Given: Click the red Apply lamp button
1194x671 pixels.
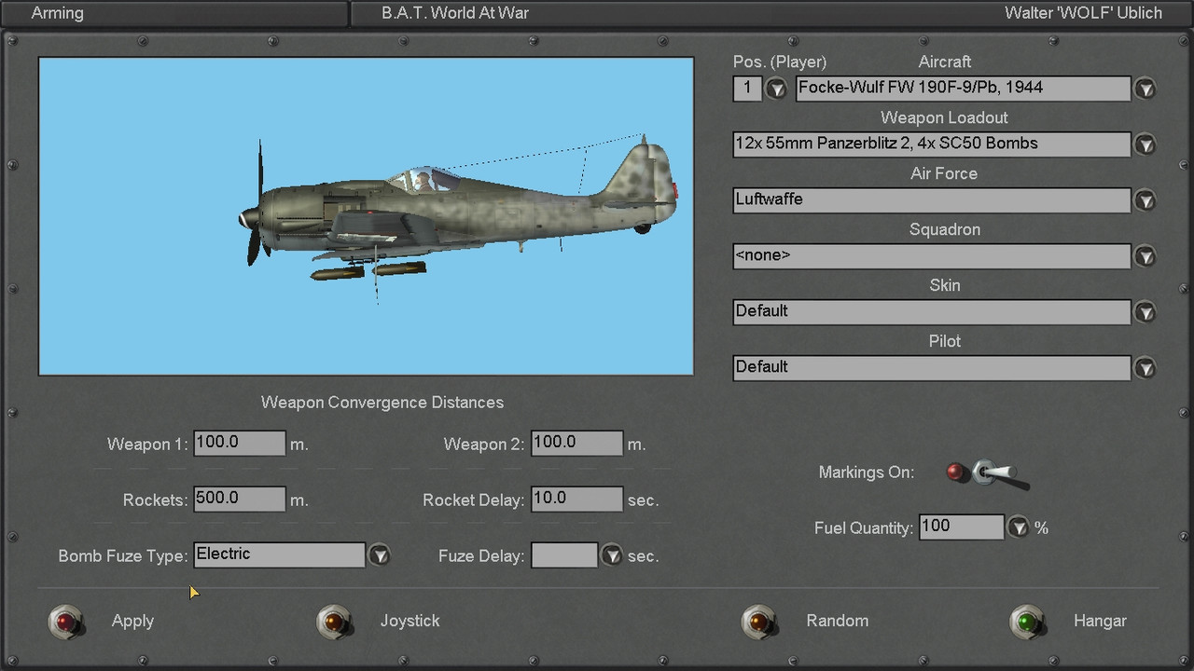Looking at the screenshot, I should pos(65,621).
